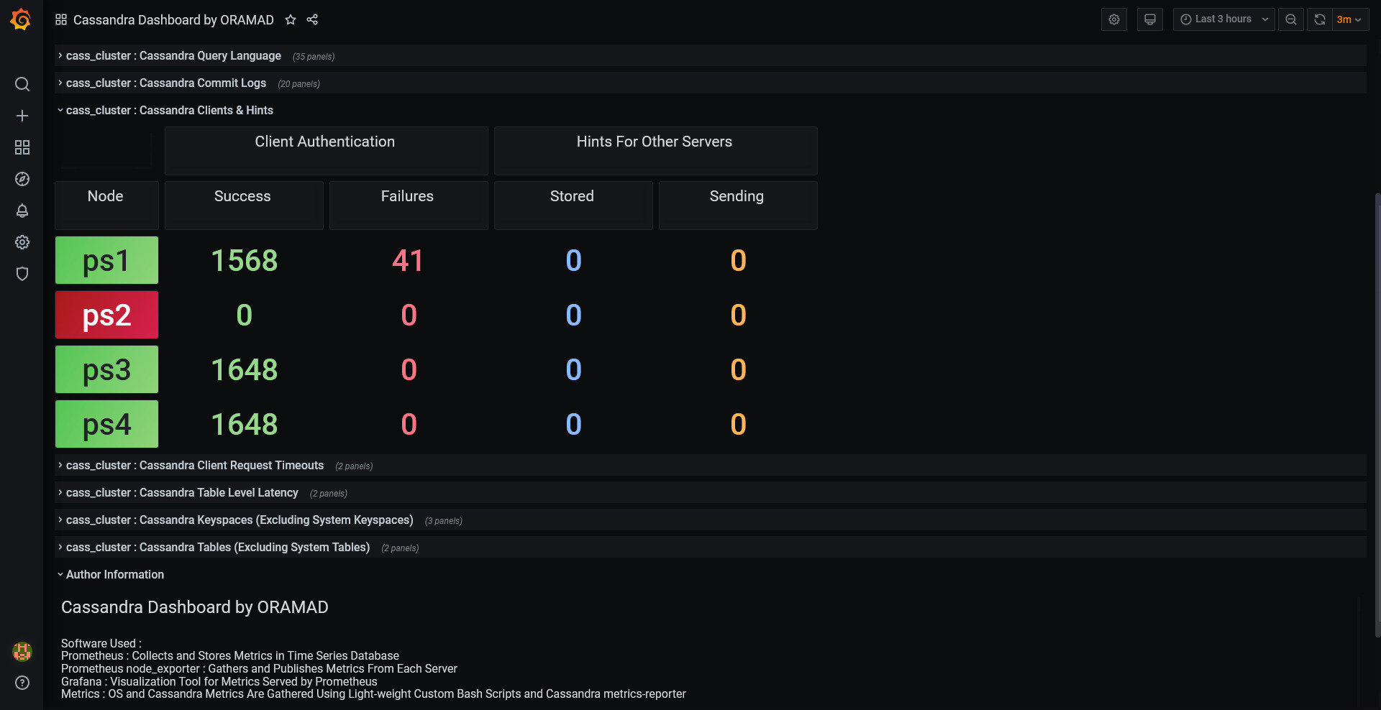Image resolution: width=1381 pixels, height=710 pixels.
Task: Open the dashboard grid icon beside title
Action: [61, 19]
